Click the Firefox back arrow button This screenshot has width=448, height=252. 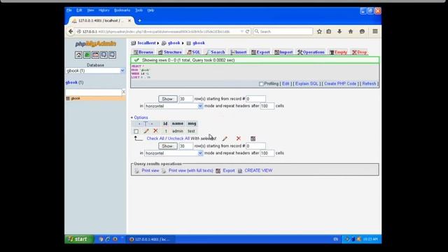pyautogui.click(x=71, y=31)
